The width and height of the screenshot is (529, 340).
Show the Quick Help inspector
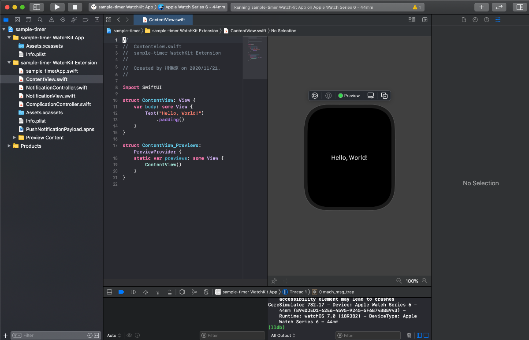pyautogui.click(x=487, y=20)
